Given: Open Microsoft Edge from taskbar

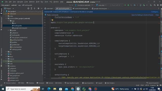Looking at the screenshot, I should 49,89.
